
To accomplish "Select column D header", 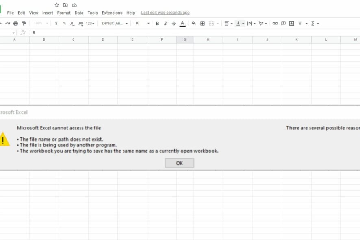I will click(103, 39).
